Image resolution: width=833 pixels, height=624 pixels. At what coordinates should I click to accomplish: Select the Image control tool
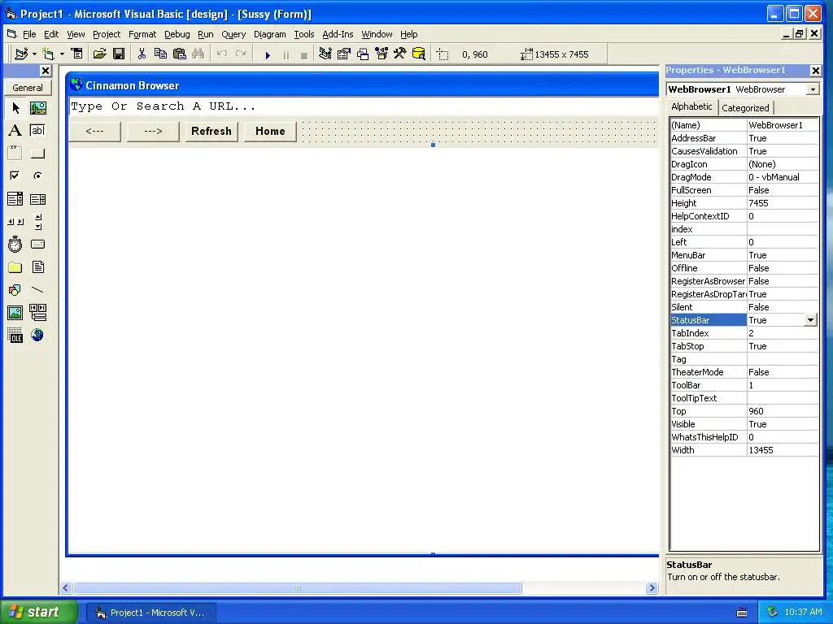click(x=15, y=313)
